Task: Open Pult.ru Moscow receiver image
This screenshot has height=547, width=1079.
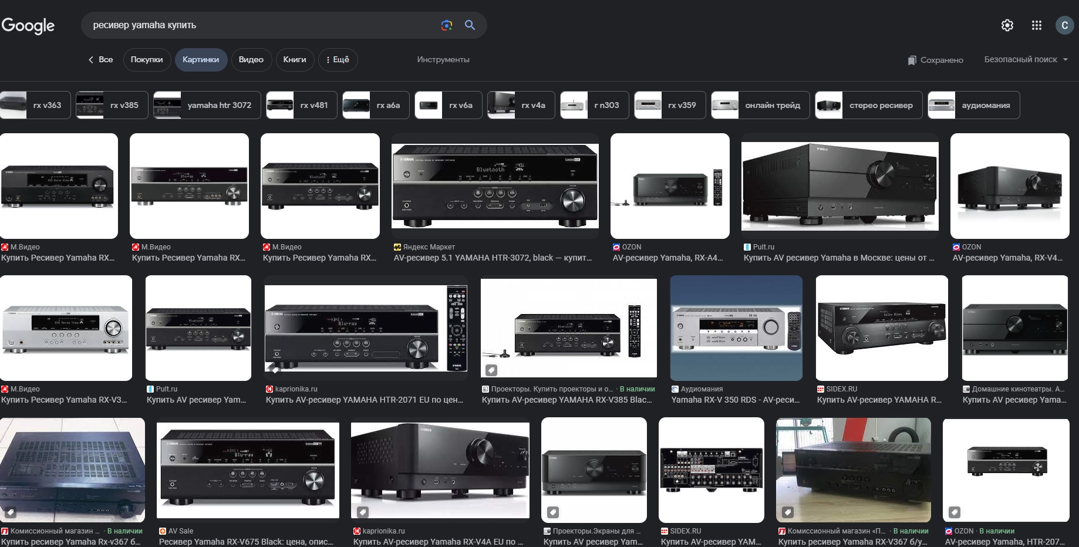Action: pos(840,186)
